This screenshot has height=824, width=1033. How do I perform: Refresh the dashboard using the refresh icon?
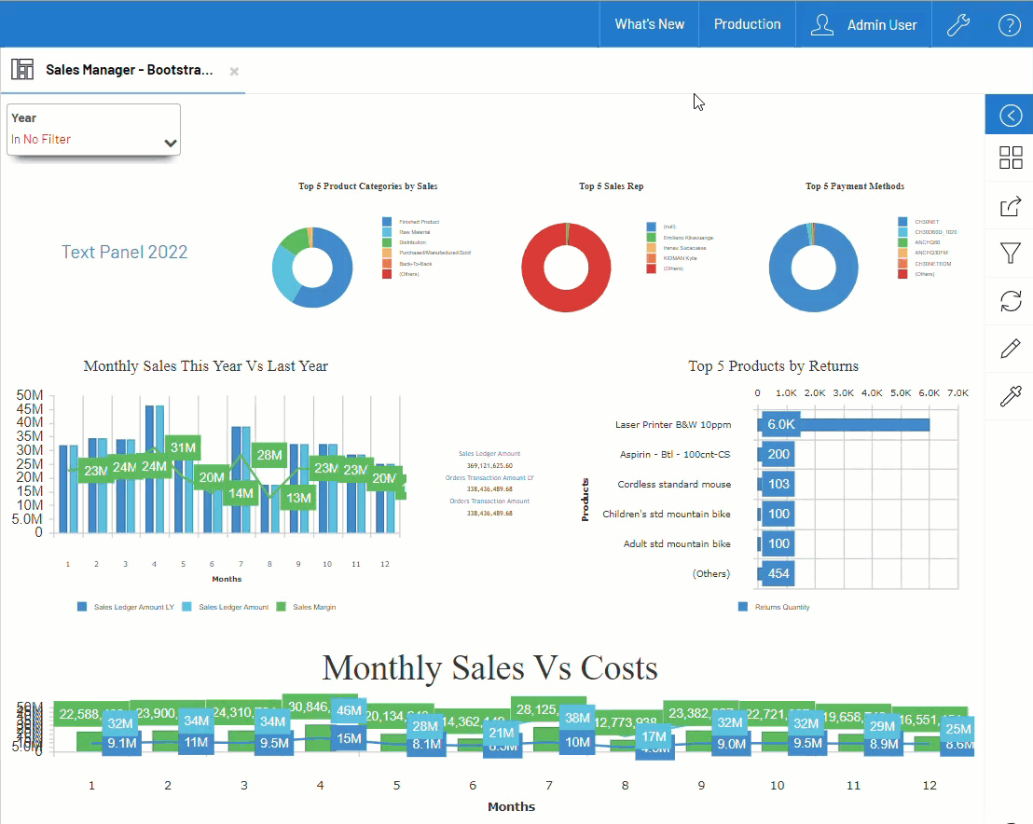coord(1010,301)
